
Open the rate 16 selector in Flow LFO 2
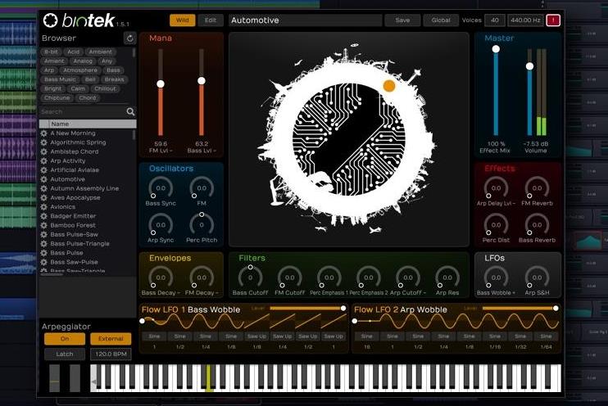[x=367, y=347]
